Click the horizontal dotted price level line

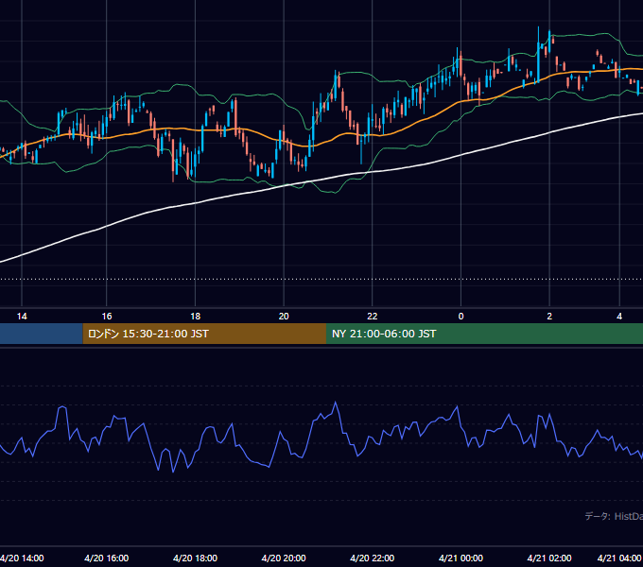[x=321, y=280]
